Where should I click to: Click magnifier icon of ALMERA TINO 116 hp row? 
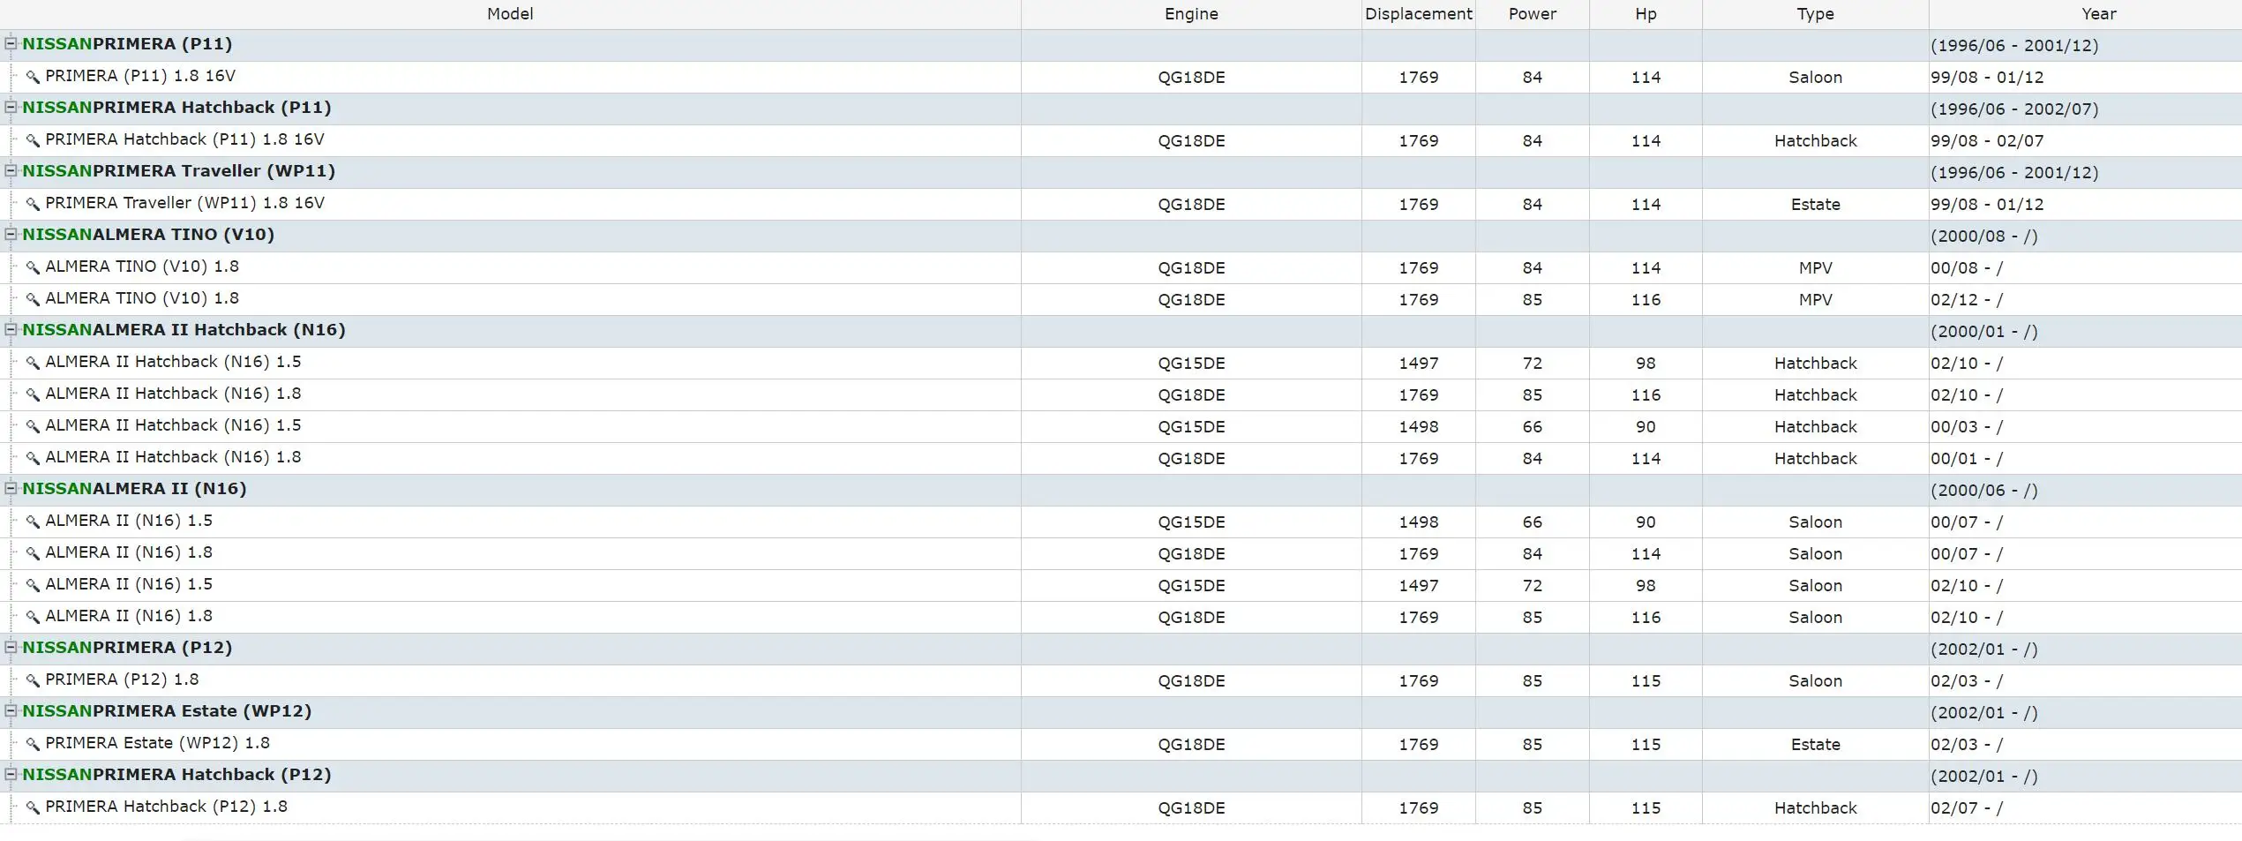[33, 299]
